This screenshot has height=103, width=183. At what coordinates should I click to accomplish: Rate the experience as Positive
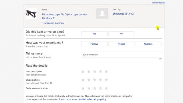click(x=94, y=44)
